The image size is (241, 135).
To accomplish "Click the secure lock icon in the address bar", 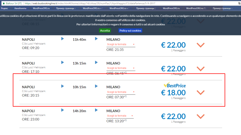I will (4, 3).
